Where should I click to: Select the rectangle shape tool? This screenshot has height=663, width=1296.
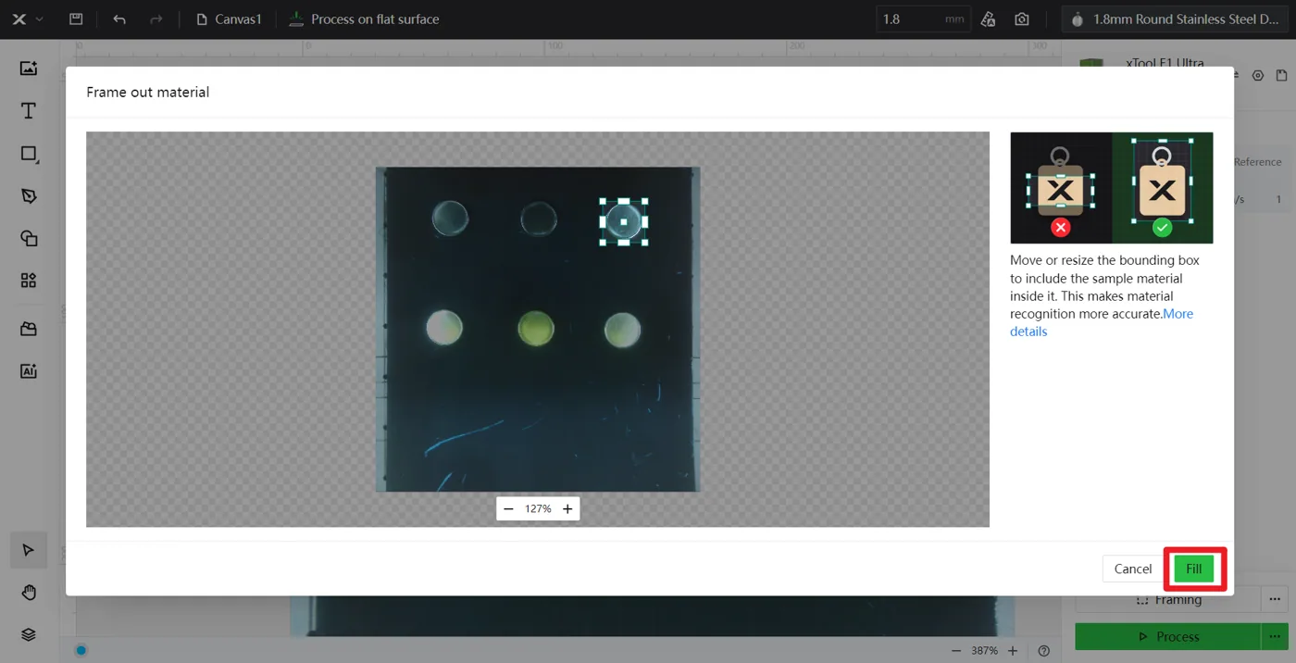(29, 154)
